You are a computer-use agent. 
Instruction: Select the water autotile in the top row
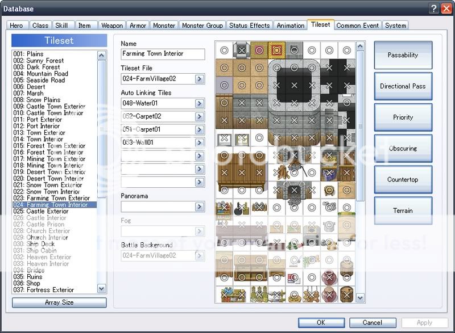pyautogui.click(x=242, y=50)
